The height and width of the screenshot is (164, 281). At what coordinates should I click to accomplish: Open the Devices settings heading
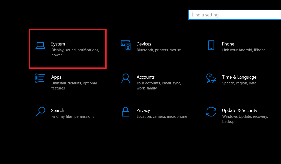pyautogui.click(x=144, y=44)
